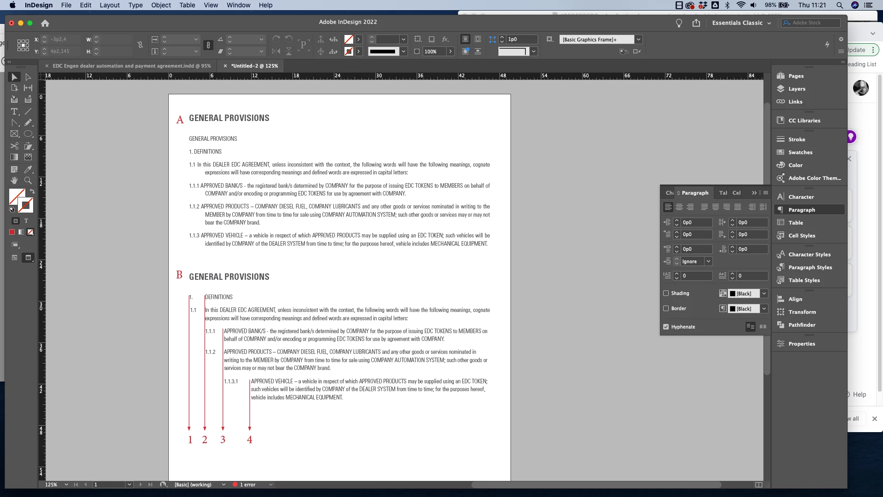Click the 1 error preflight status
Image resolution: width=883 pixels, height=497 pixels.
pos(247,485)
